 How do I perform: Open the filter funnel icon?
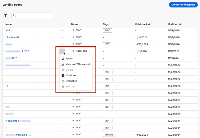click(x=6, y=15)
